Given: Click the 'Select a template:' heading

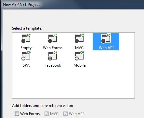Looking at the screenshot, I should (27, 28).
